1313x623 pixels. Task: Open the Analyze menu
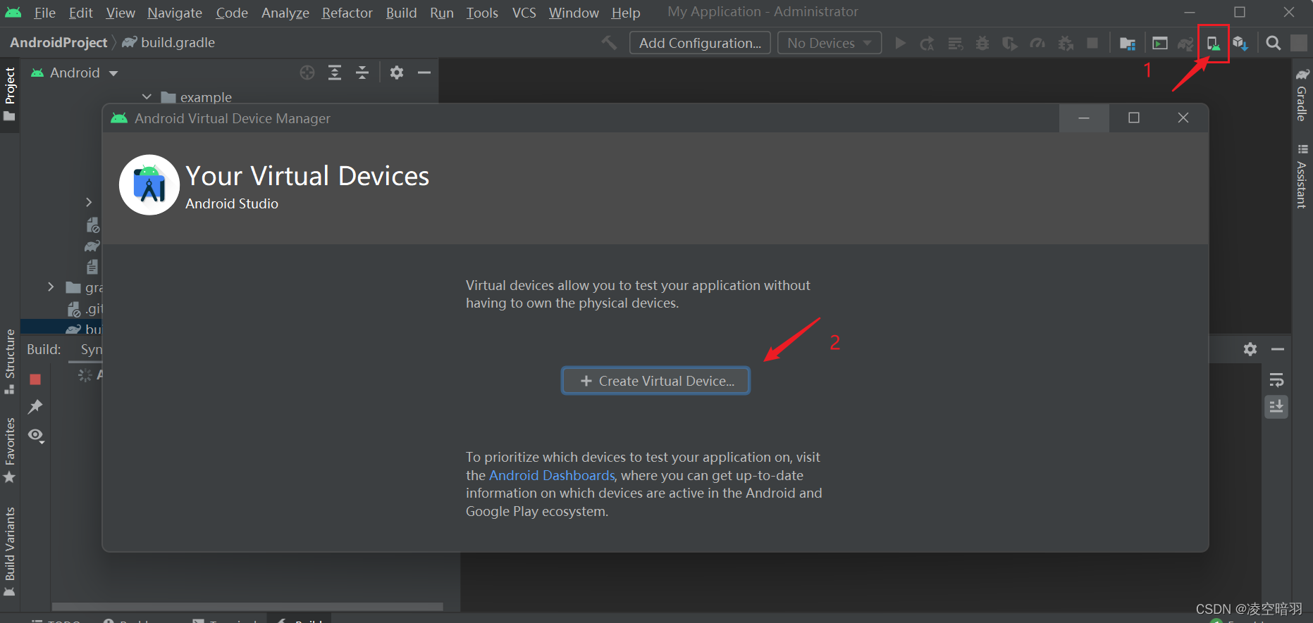(x=285, y=13)
